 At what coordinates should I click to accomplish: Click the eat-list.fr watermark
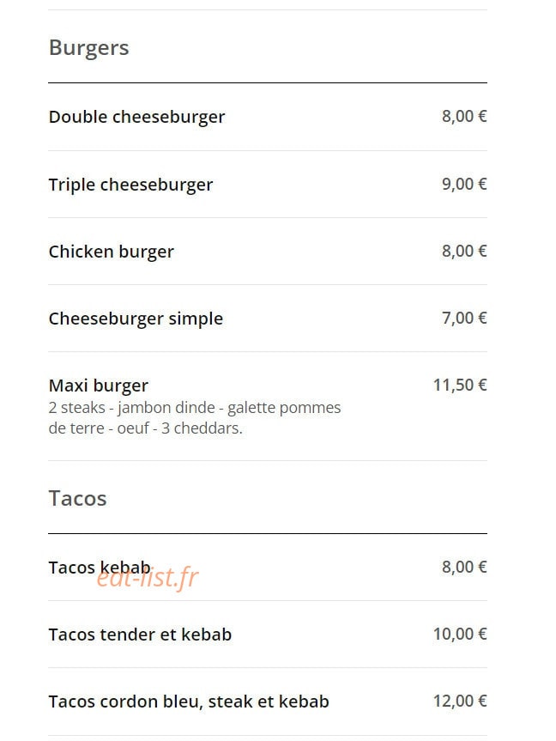[x=148, y=577]
